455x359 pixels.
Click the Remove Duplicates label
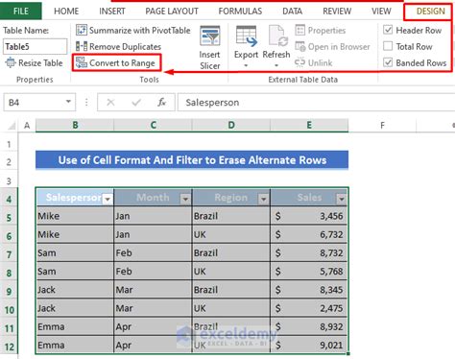(125, 47)
